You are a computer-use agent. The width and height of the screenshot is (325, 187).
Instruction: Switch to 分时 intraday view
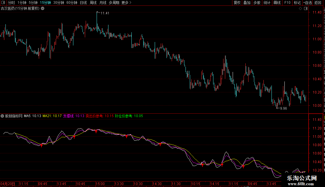12,3
